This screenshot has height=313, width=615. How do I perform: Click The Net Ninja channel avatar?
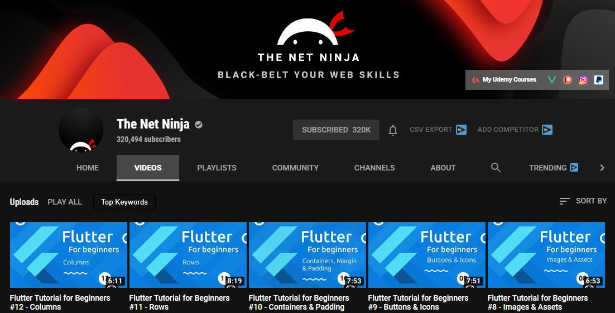coord(81,130)
